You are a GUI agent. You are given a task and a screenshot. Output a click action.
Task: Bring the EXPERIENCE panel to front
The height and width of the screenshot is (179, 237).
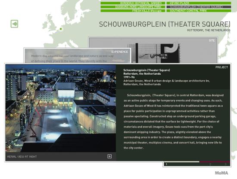(x=119, y=52)
